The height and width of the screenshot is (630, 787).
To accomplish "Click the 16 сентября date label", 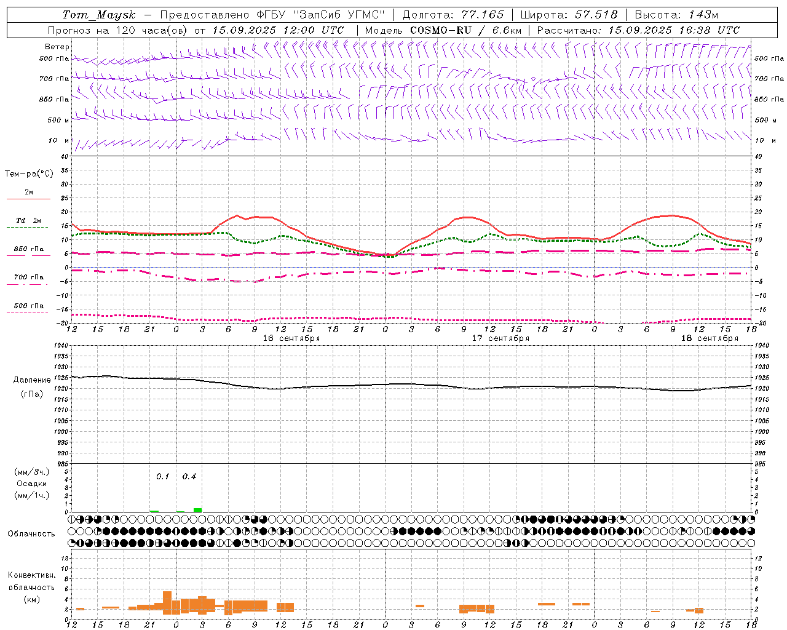I will pyautogui.click(x=291, y=338).
